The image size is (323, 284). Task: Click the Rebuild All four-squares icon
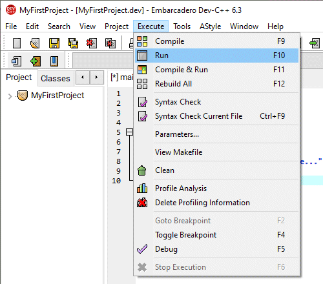(x=142, y=84)
